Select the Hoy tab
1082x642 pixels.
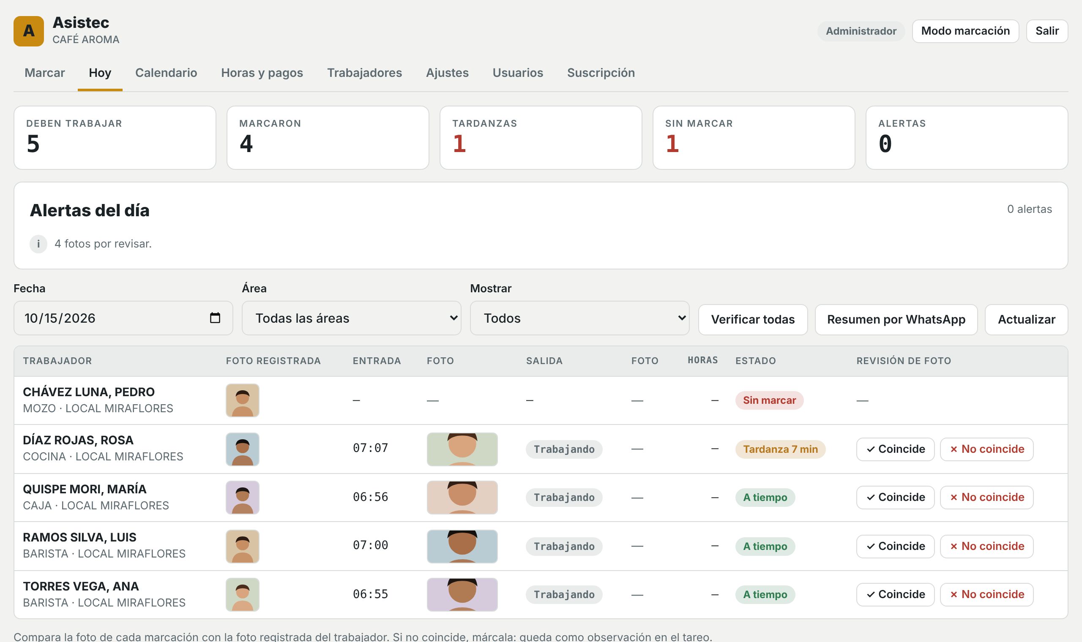click(x=100, y=73)
